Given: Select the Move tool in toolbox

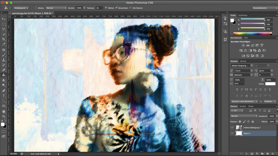Looking at the screenshot, I should pyautogui.click(x=4, y=19).
